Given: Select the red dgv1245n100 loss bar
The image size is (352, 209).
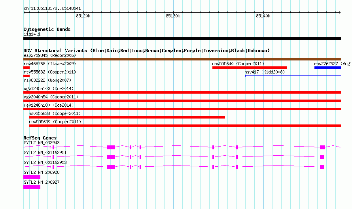Looking at the screenshot, I should pyautogui.click(x=182, y=92).
